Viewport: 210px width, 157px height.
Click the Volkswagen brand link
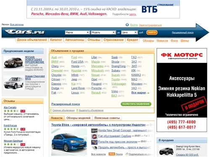(119, 84)
